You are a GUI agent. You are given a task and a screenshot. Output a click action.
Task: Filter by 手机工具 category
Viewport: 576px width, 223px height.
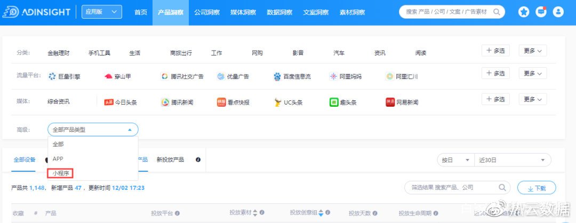pyautogui.click(x=99, y=53)
